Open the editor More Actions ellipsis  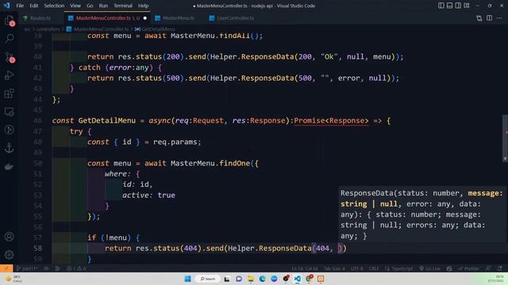(x=499, y=18)
